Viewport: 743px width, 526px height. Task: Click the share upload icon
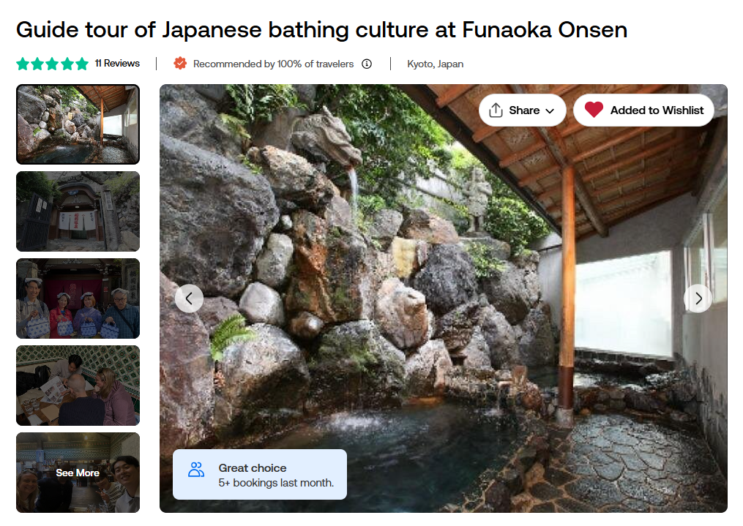496,110
